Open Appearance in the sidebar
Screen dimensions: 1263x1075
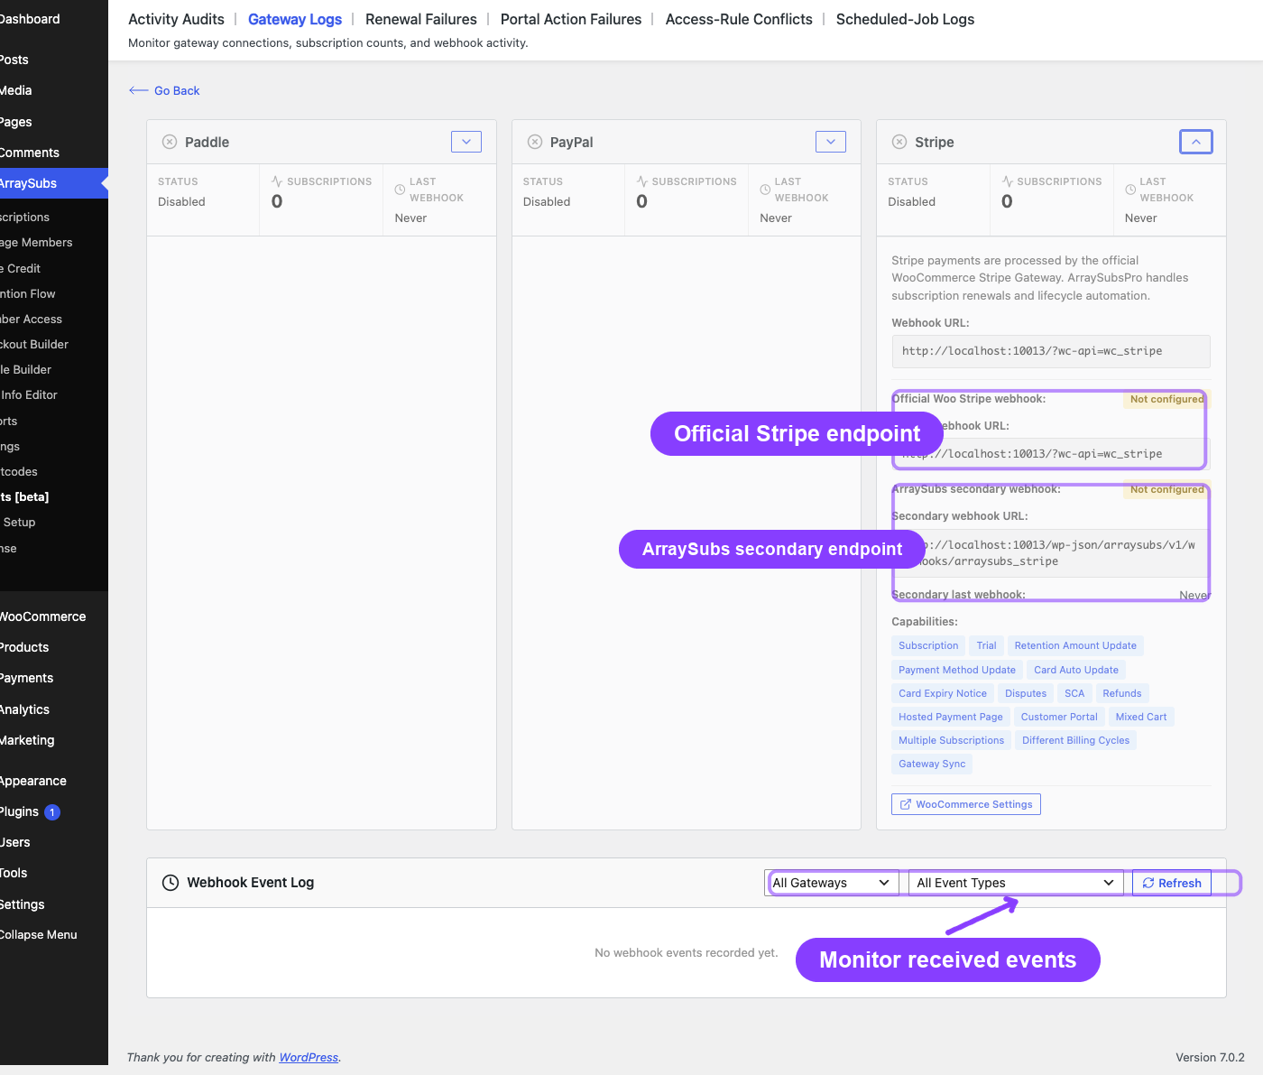(x=54, y=781)
